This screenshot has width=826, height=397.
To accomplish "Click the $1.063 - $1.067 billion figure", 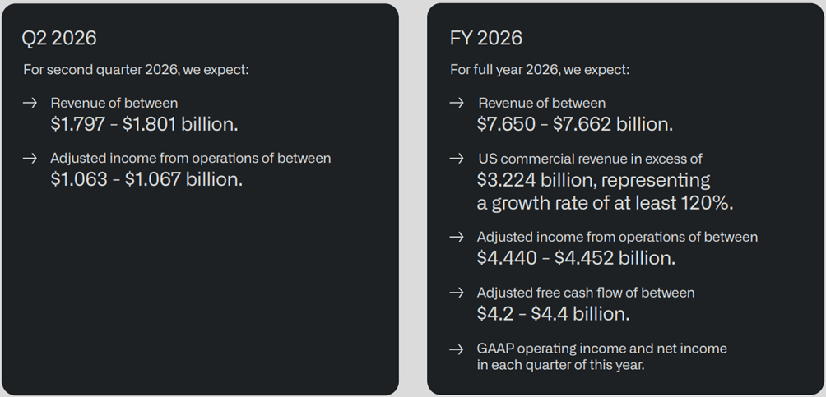I will click(x=146, y=179).
